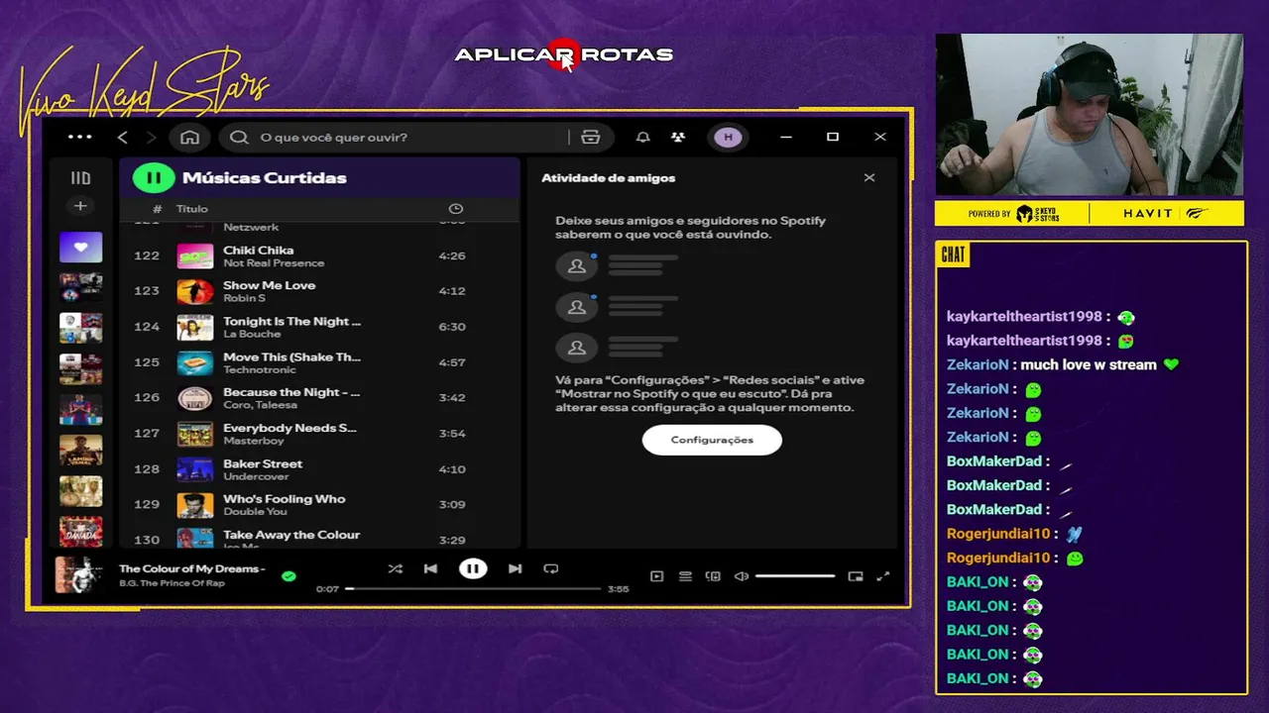The height and width of the screenshot is (713, 1269).
Task: Open artist link 'Double You'
Action: click(x=255, y=512)
